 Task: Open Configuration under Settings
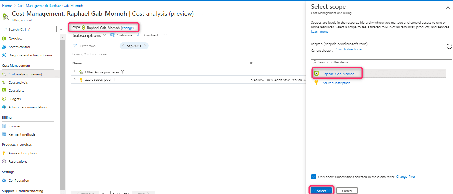(x=19, y=181)
